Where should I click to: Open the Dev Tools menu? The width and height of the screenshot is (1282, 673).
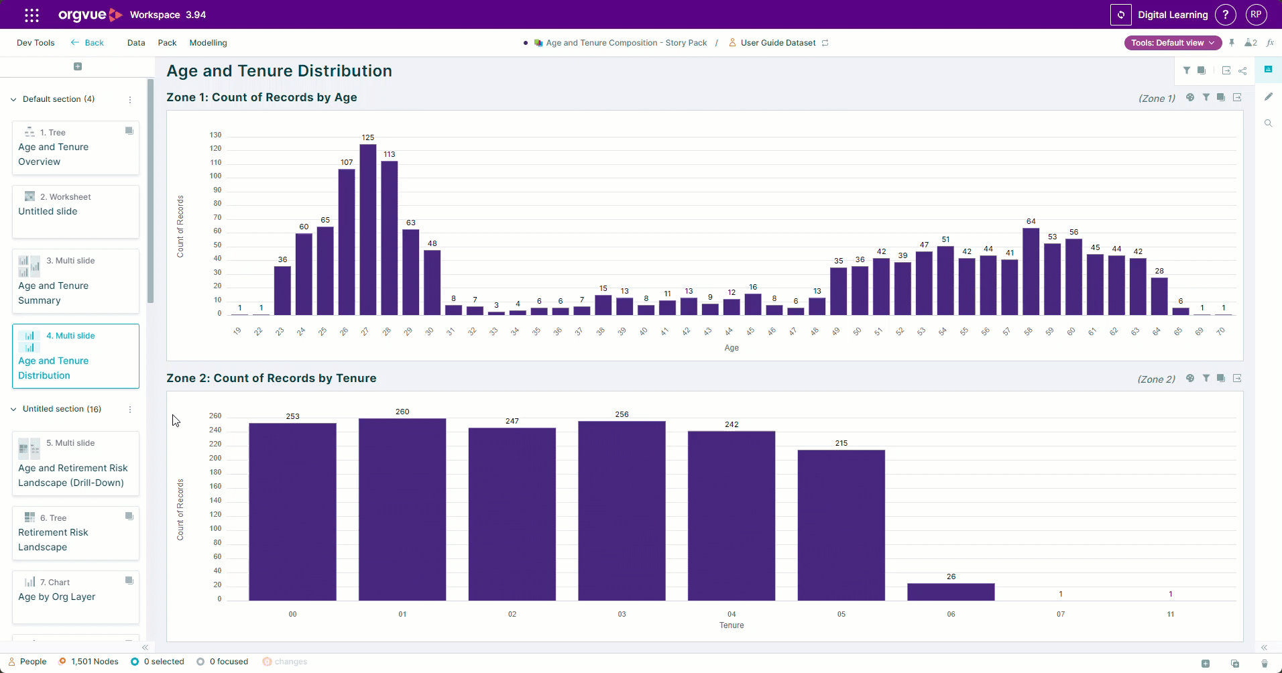click(x=36, y=43)
